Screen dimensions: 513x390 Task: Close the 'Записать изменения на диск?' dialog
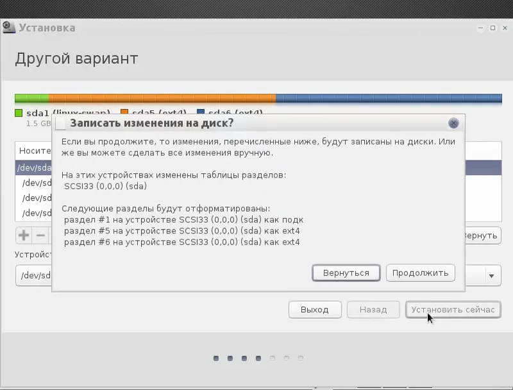453,123
